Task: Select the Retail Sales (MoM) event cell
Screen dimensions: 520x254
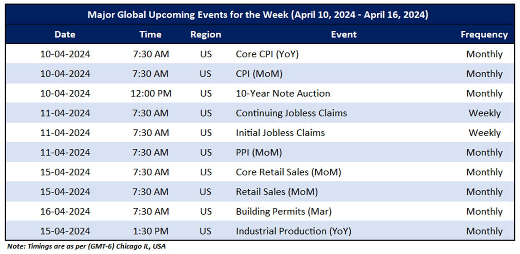Action: (x=276, y=192)
